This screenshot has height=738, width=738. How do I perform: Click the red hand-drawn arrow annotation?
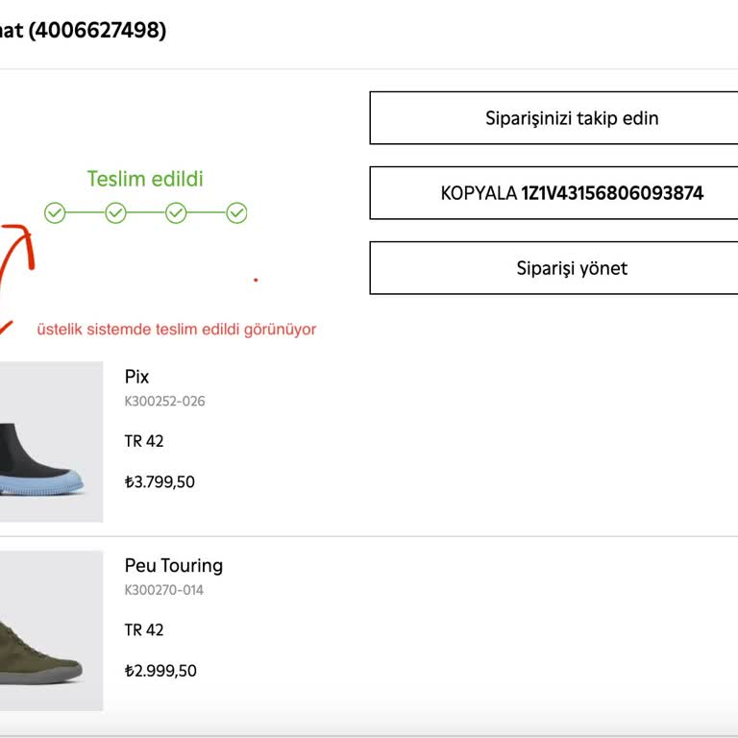(16, 264)
